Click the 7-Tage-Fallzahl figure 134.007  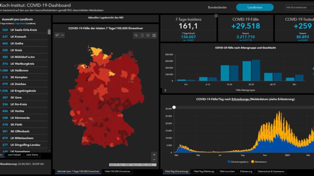point(188,37)
